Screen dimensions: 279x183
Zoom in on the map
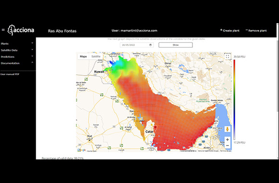pos(228,140)
